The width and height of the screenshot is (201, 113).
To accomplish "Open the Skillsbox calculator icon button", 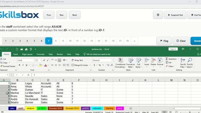I will click(158, 15).
